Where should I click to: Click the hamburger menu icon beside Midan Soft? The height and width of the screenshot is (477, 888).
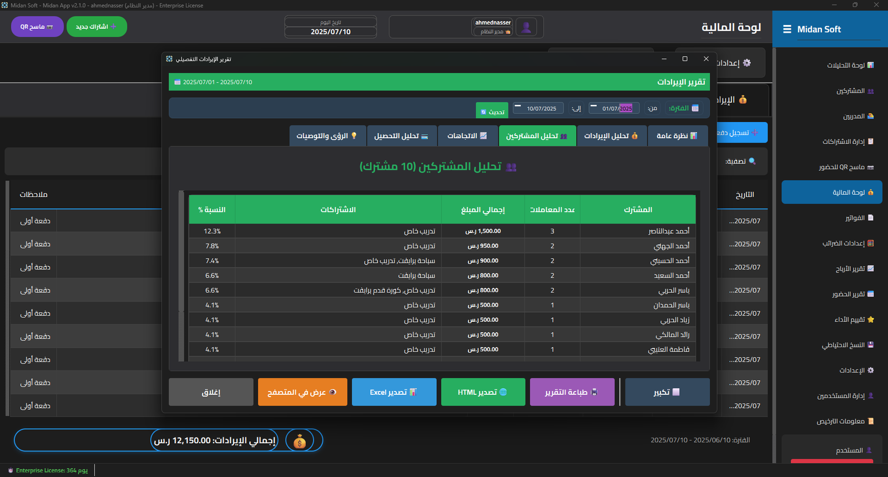[787, 29]
